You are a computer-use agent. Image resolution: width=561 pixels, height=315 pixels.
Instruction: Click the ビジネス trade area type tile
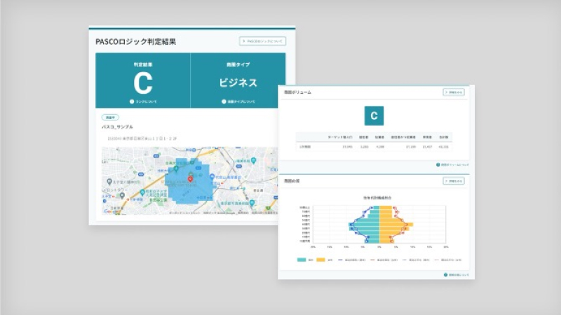(238, 80)
